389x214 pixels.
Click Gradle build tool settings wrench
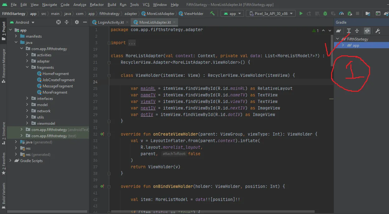[x=377, y=31]
